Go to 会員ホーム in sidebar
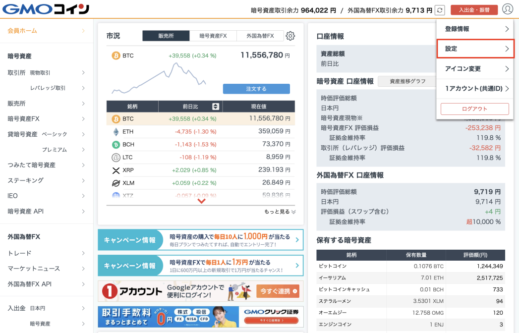 (x=46, y=31)
